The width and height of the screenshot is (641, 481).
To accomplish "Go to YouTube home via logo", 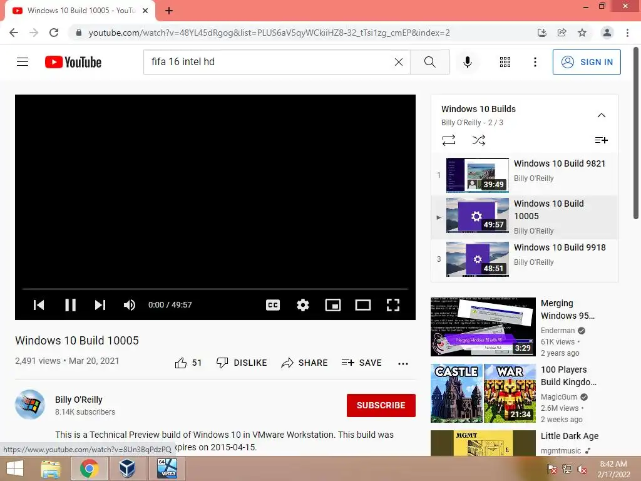I will (73, 62).
